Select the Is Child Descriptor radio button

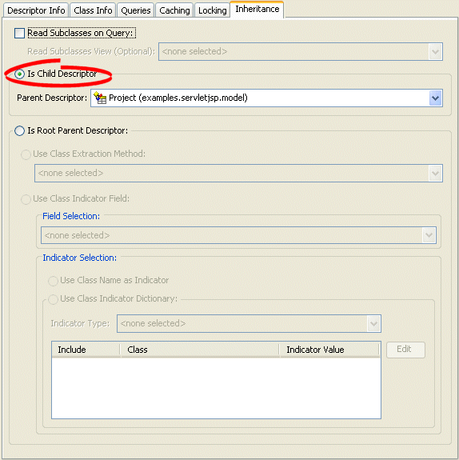[20, 74]
